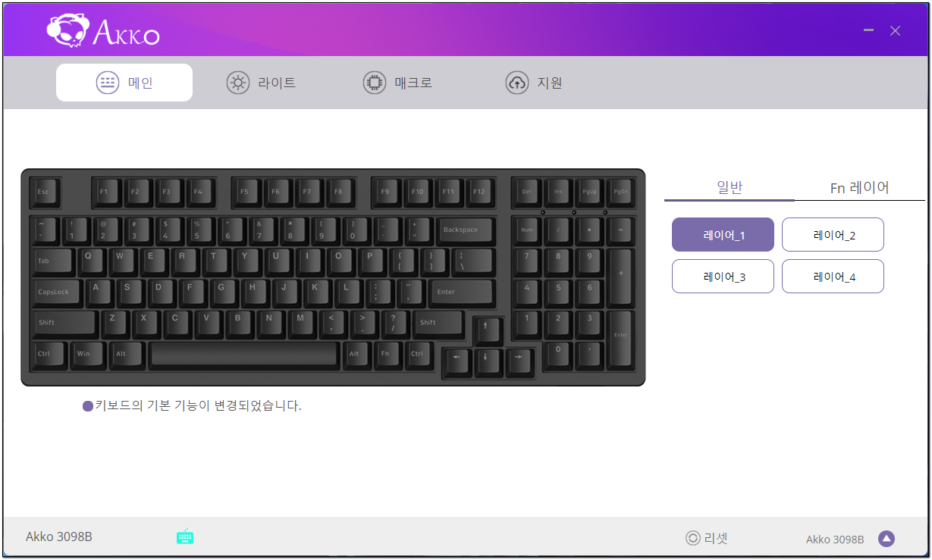The height and width of the screenshot is (560, 932).
Task: Click the Backspace key on the keyboard
Action: [x=463, y=230]
